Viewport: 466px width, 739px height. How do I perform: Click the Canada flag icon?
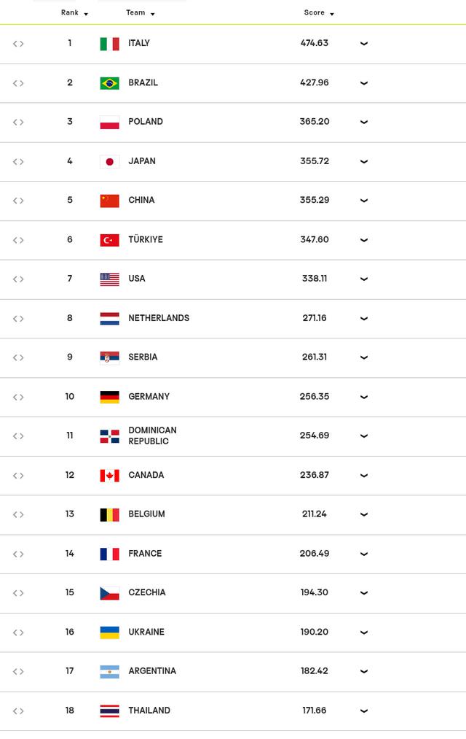[x=109, y=476]
